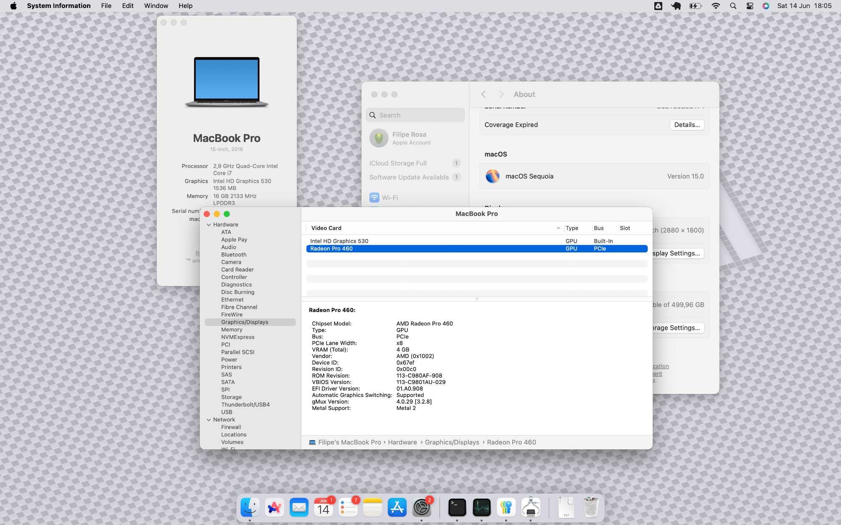This screenshot has width=841, height=525.
Task: Open the Window menu
Action: click(156, 6)
